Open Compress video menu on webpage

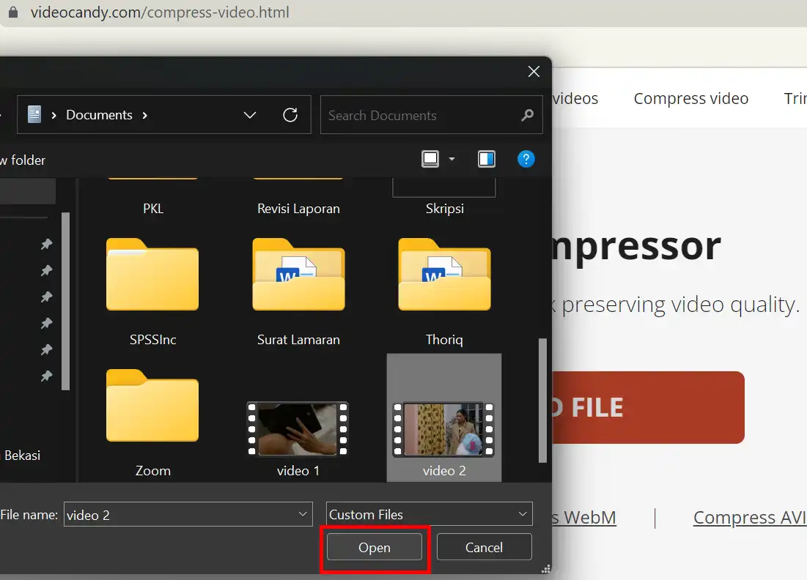click(690, 98)
